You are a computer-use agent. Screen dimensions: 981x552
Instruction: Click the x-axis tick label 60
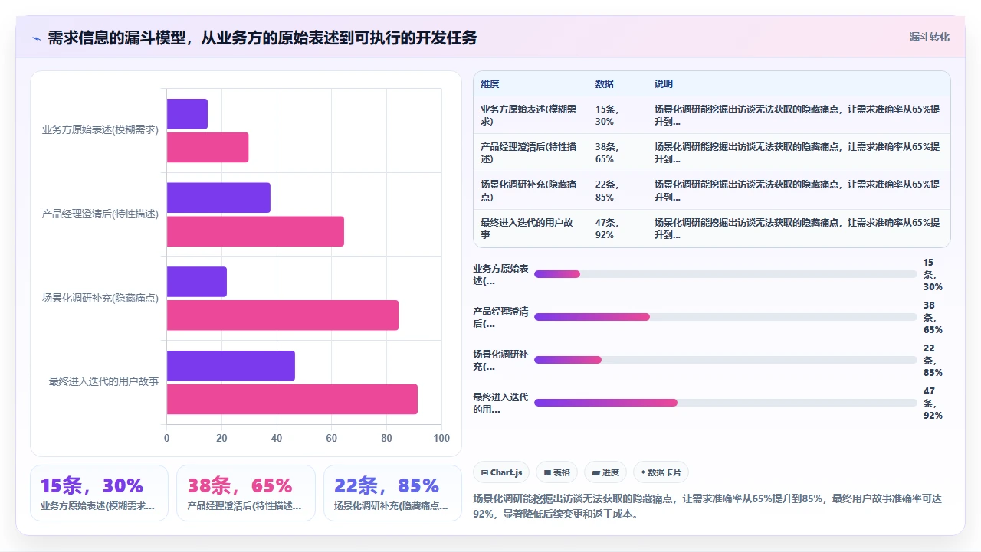[332, 439]
